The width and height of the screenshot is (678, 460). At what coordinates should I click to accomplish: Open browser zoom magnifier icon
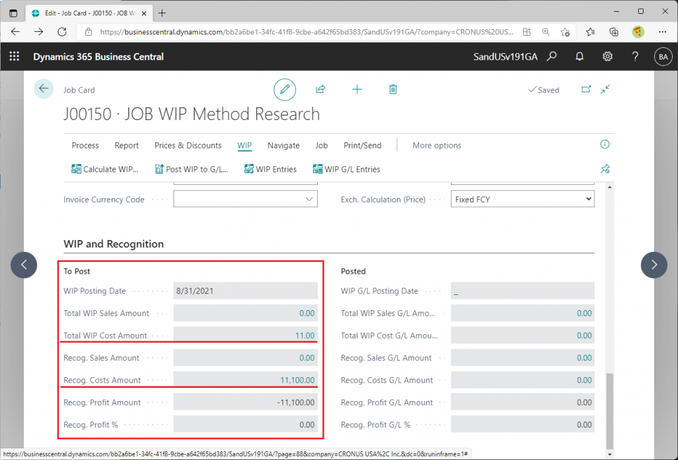pyautogui.click(x=546, y=32)
